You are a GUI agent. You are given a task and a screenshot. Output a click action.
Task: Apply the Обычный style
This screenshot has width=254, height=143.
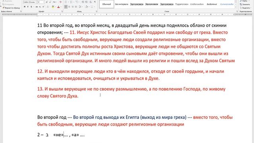pos(107,4)
